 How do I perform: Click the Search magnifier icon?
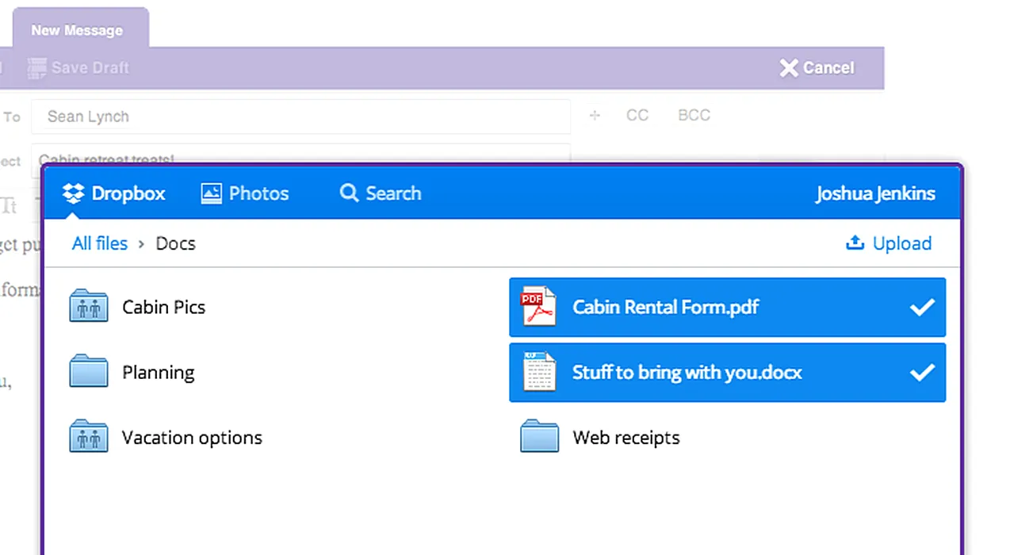349,193
